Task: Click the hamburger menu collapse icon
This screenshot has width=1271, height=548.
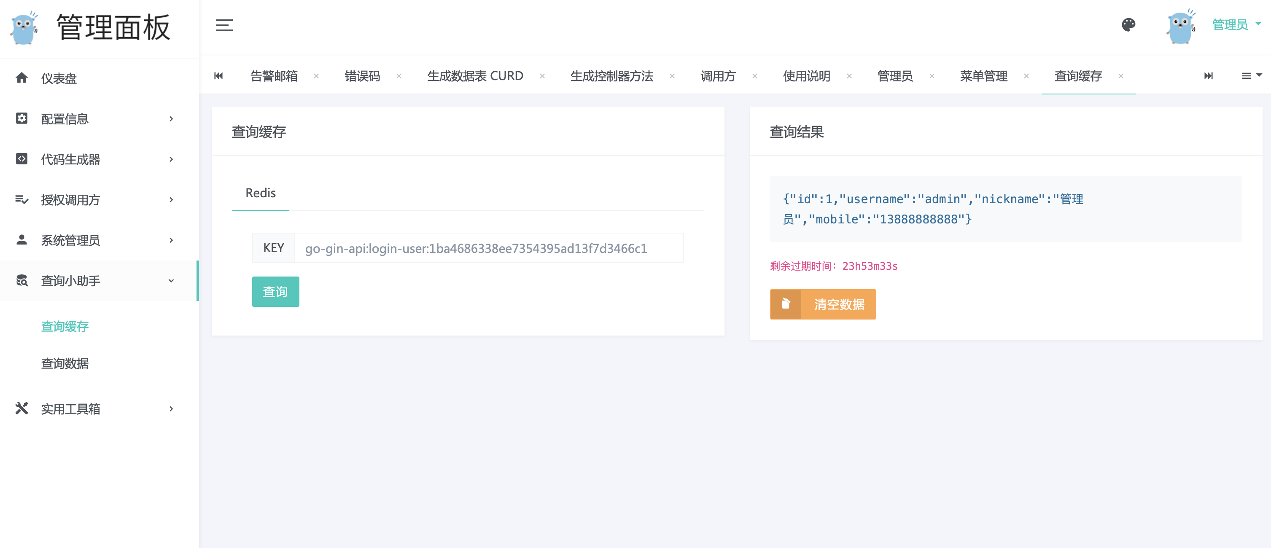Action: click(x=224, y=25)
